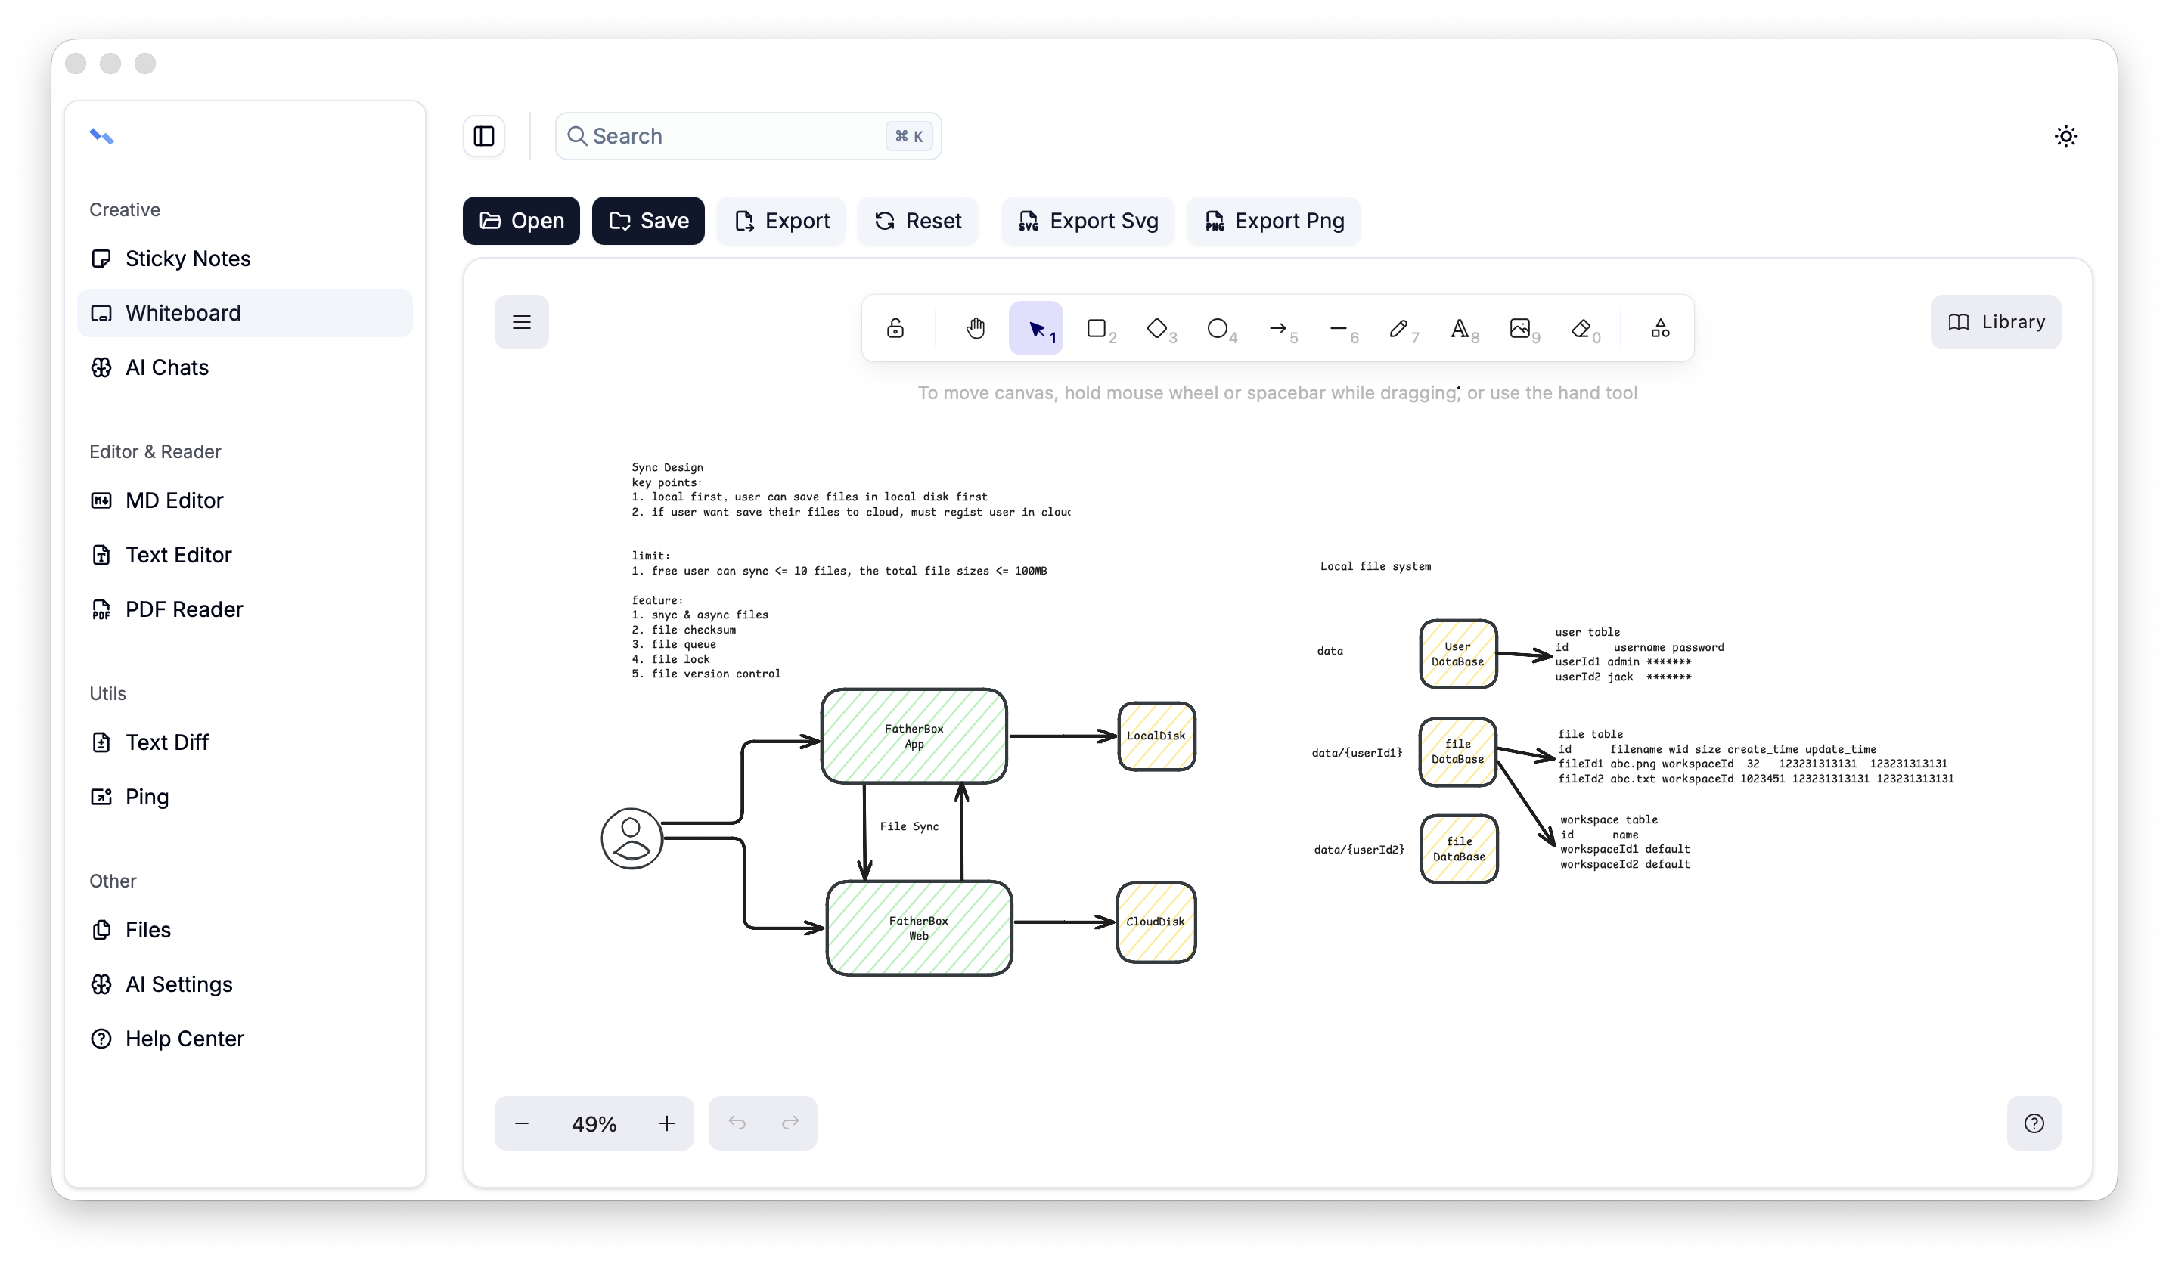Activate the Text tool
The width and height of the screenshot is (2169, 1264).
pos(1460,328)
